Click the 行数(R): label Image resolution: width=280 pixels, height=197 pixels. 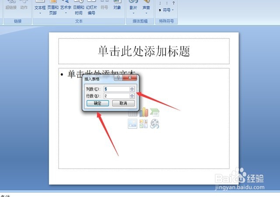pos(93,96)
